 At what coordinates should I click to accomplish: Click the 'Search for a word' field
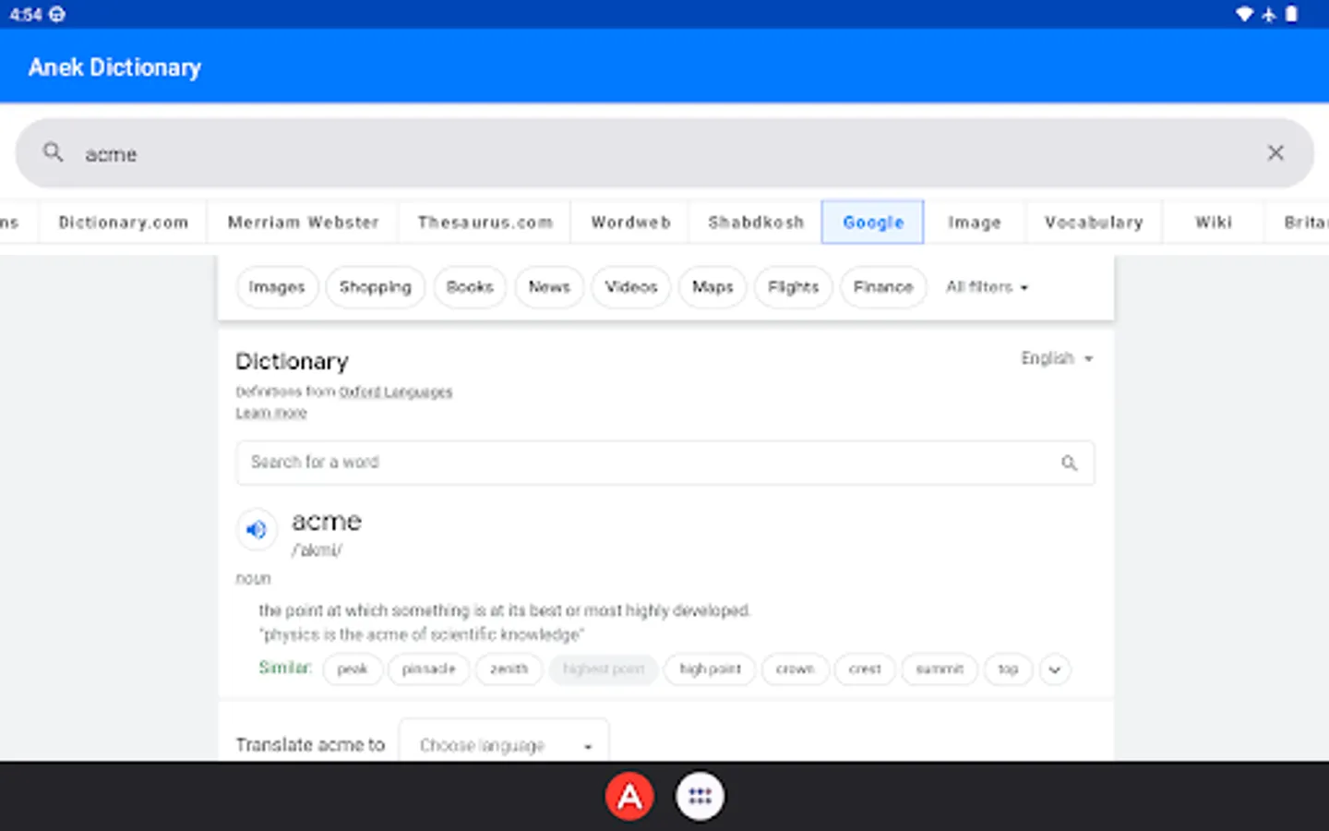[x=665, y=463]
